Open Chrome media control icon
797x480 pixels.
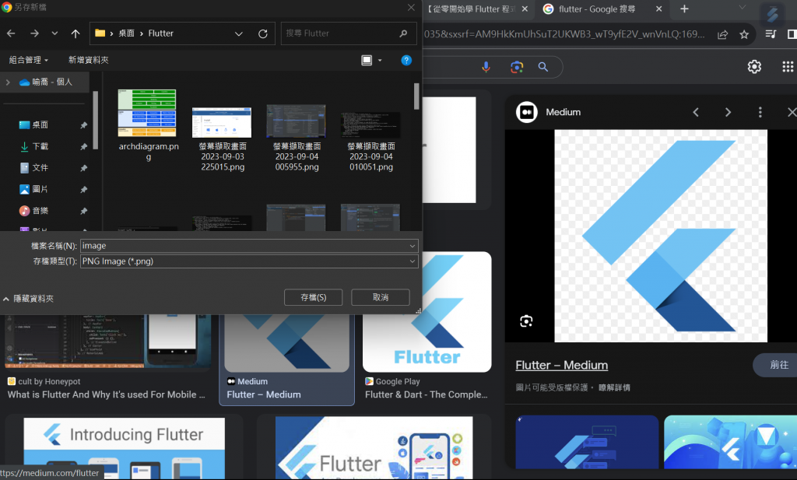click(771, 34)
